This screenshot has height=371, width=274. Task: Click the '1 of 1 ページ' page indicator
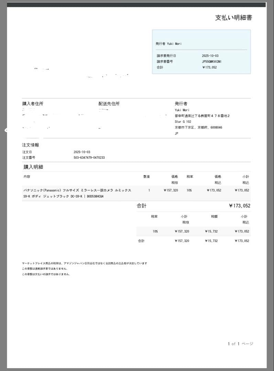click(x=240, y=344)
